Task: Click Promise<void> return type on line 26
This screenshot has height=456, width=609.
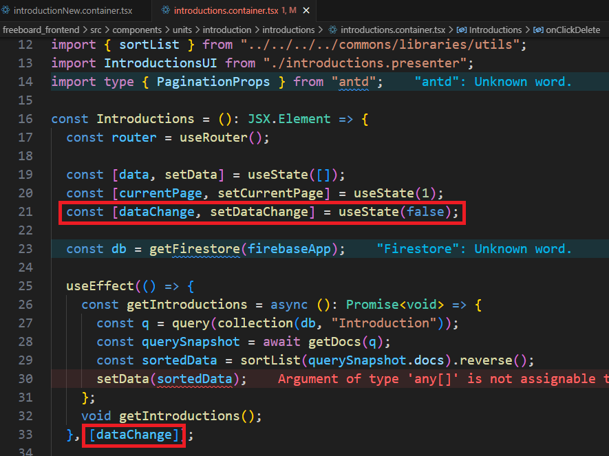Action: coord(394,305)
